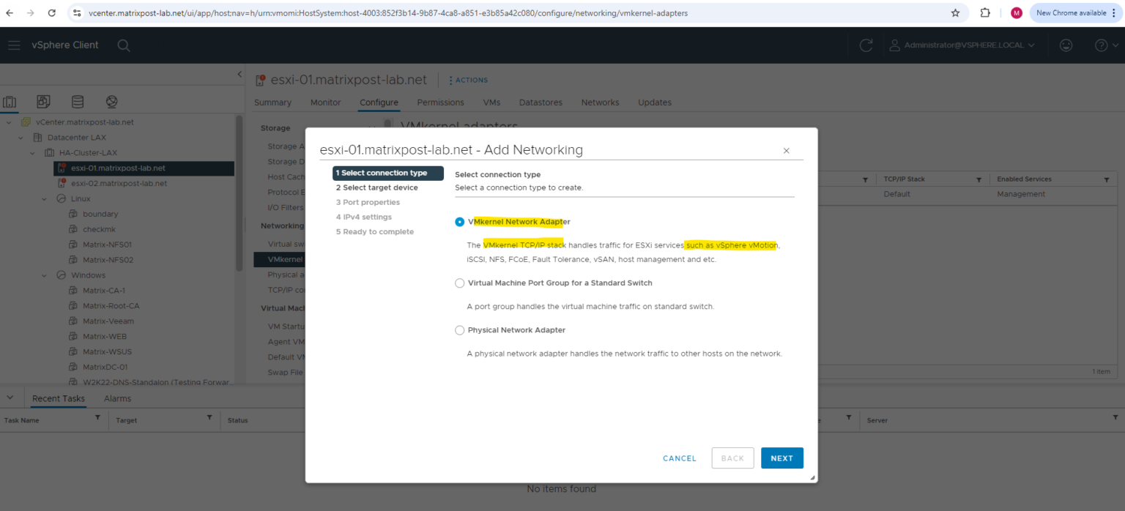Select the Networking inventory globe icon
Viewport: 1125px width, 511px height.
pyautogui.click(x=111, y=102)
